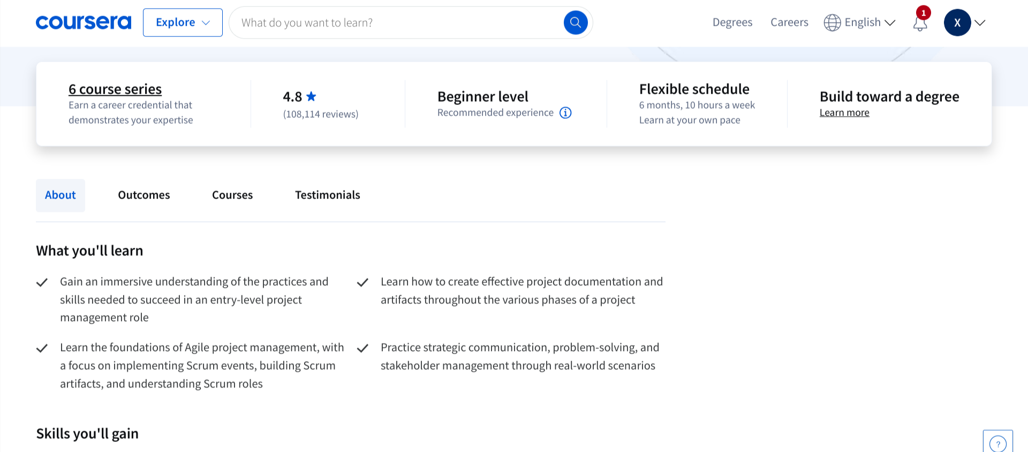1028x452 pixels.
Task: Open the Testimonials tab
Action: pos(327,195)
